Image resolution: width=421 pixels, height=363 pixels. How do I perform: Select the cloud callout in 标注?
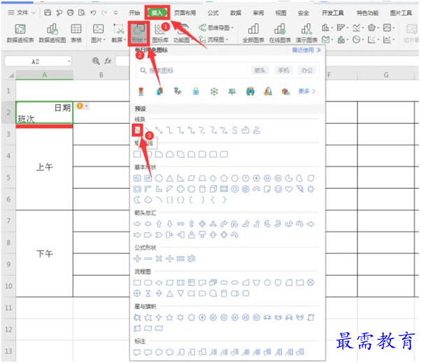click(170, 352)
